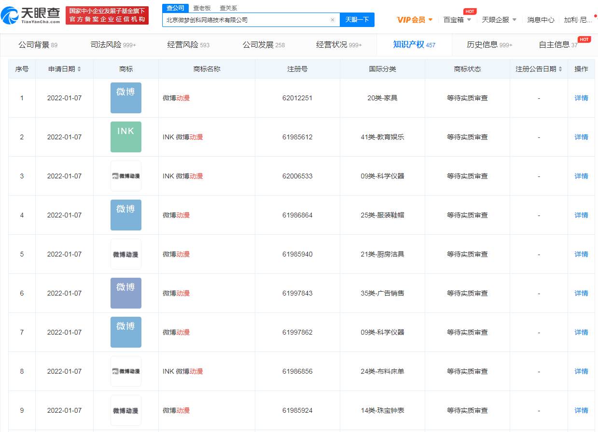Open the user account name menu
The width and height of the screenshot is (598, 432).
tap(578, 20)
